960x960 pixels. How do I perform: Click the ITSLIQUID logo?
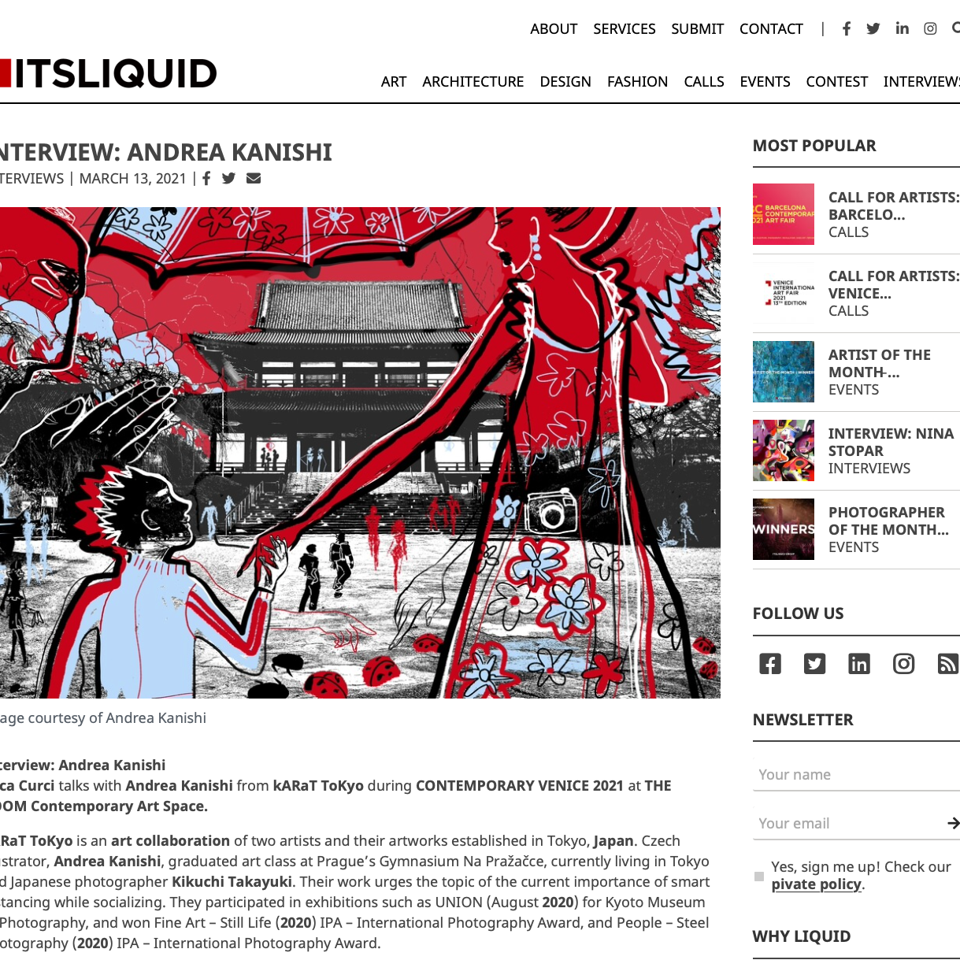(x=109, y=73)
